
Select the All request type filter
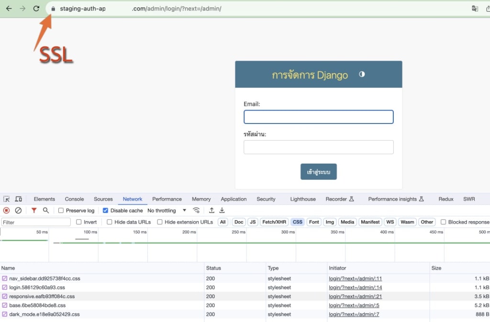click(223, 222)
